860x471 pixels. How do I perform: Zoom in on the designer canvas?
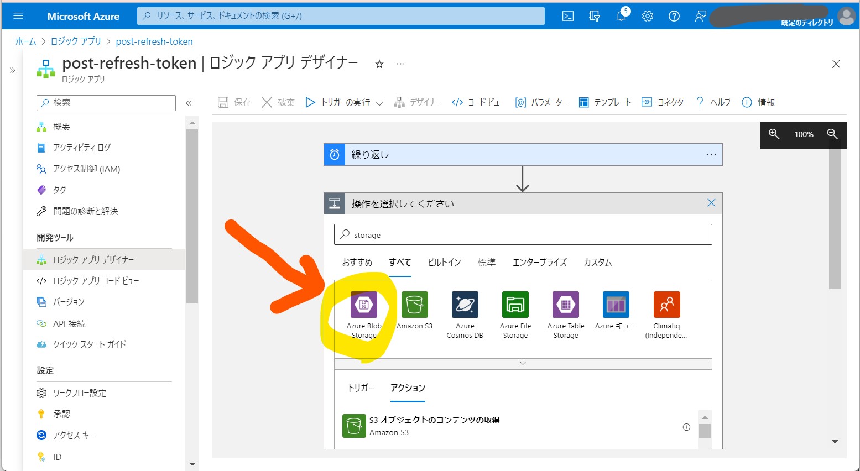click(x=774, y=134)
